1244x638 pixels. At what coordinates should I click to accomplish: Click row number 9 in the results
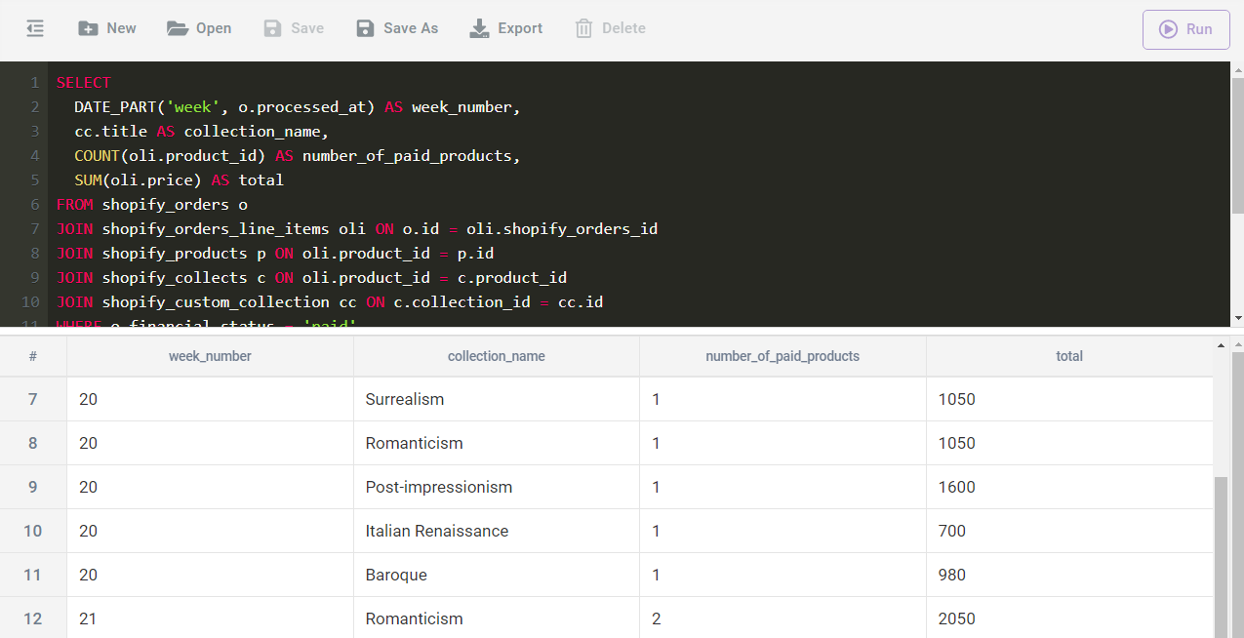(x=33, y=487)
